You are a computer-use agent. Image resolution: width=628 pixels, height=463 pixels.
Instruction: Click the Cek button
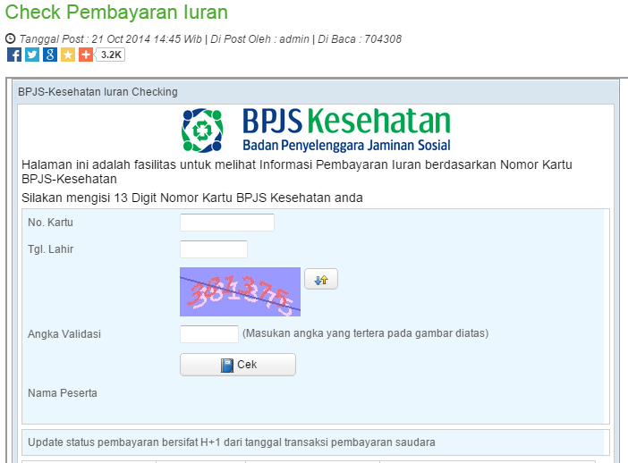(238, 365)
